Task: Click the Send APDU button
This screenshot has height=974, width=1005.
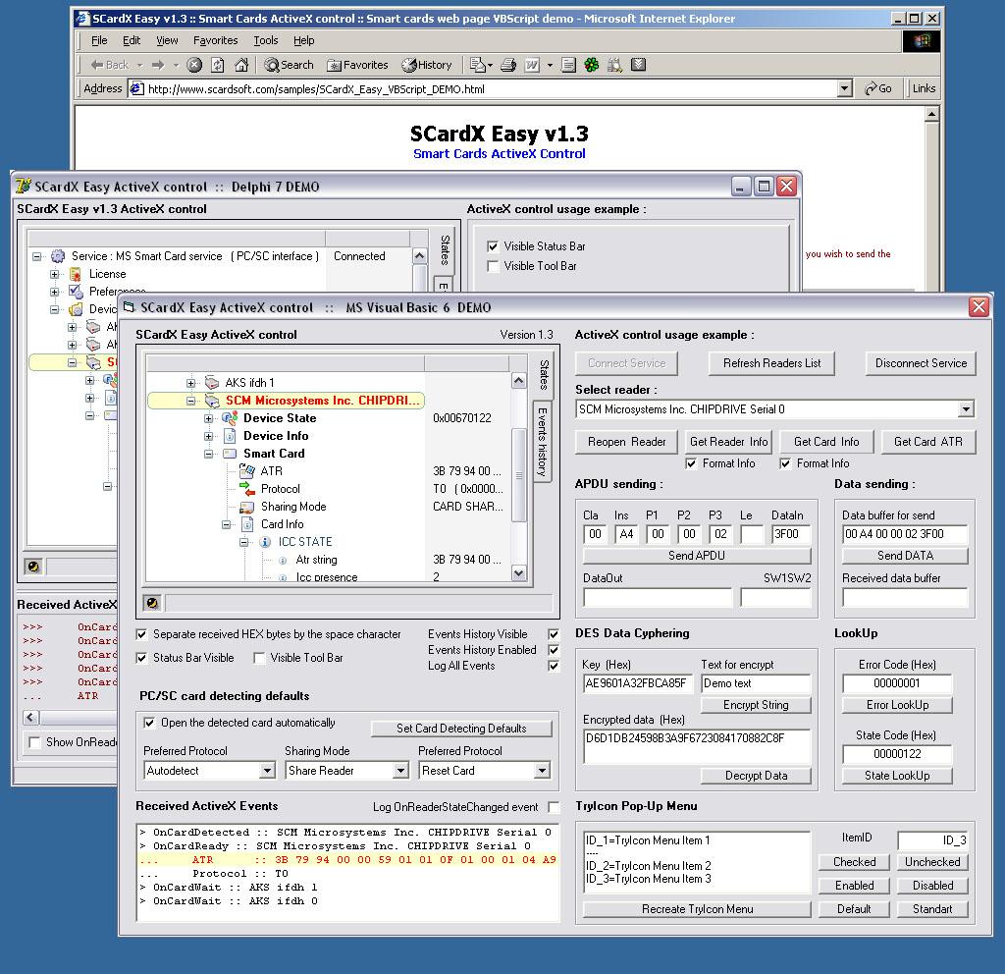Action: click(x=697, y=556)
